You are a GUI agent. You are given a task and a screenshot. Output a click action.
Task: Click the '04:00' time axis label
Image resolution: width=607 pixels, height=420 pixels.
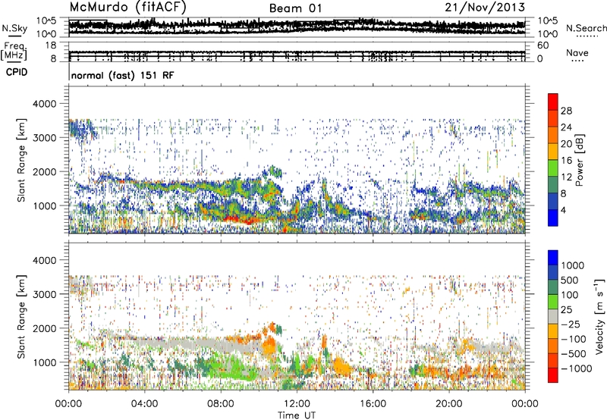click(x=144, y=403)
